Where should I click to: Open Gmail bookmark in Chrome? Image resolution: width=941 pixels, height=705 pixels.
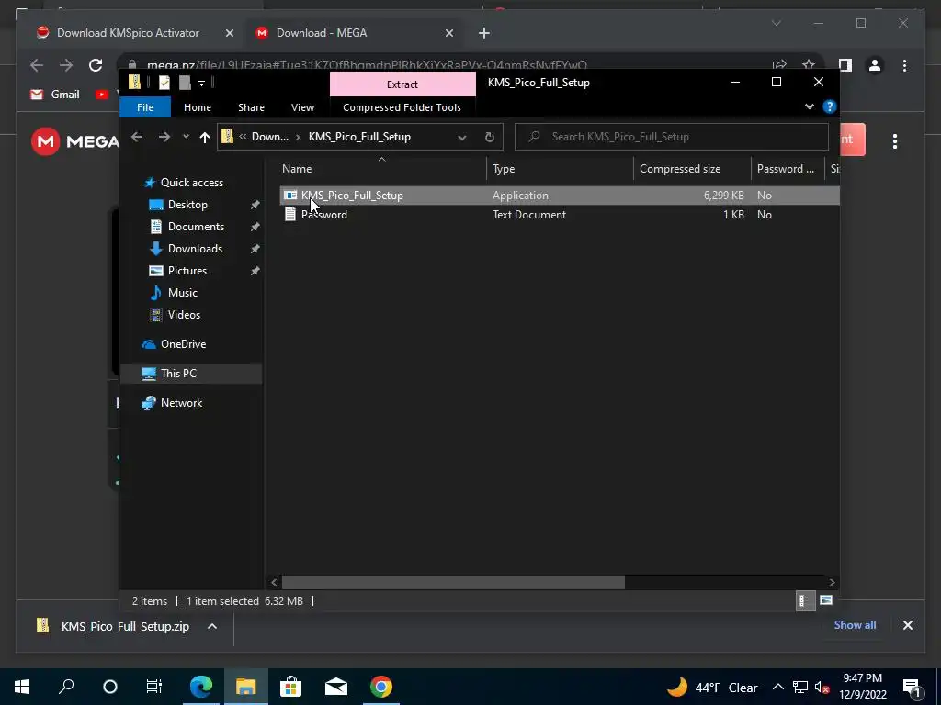pyautogui.click(x=55, y=95)
